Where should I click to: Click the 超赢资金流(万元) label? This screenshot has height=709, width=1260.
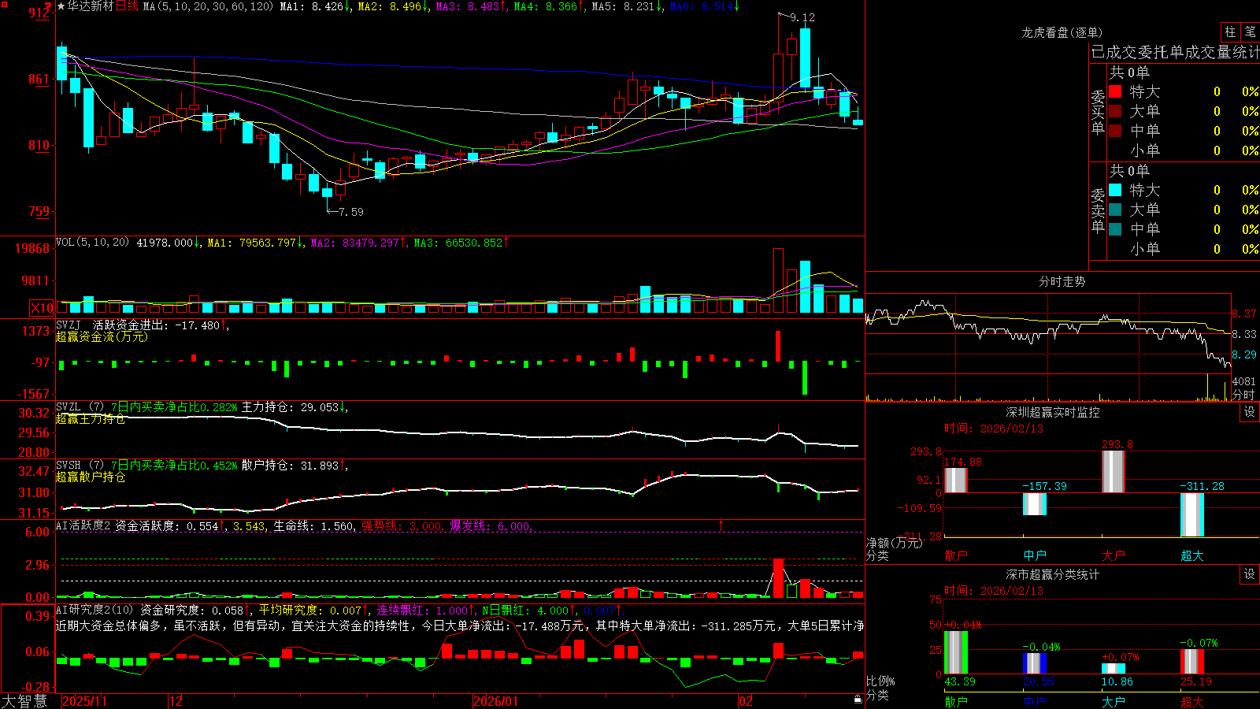click(102, 336)
